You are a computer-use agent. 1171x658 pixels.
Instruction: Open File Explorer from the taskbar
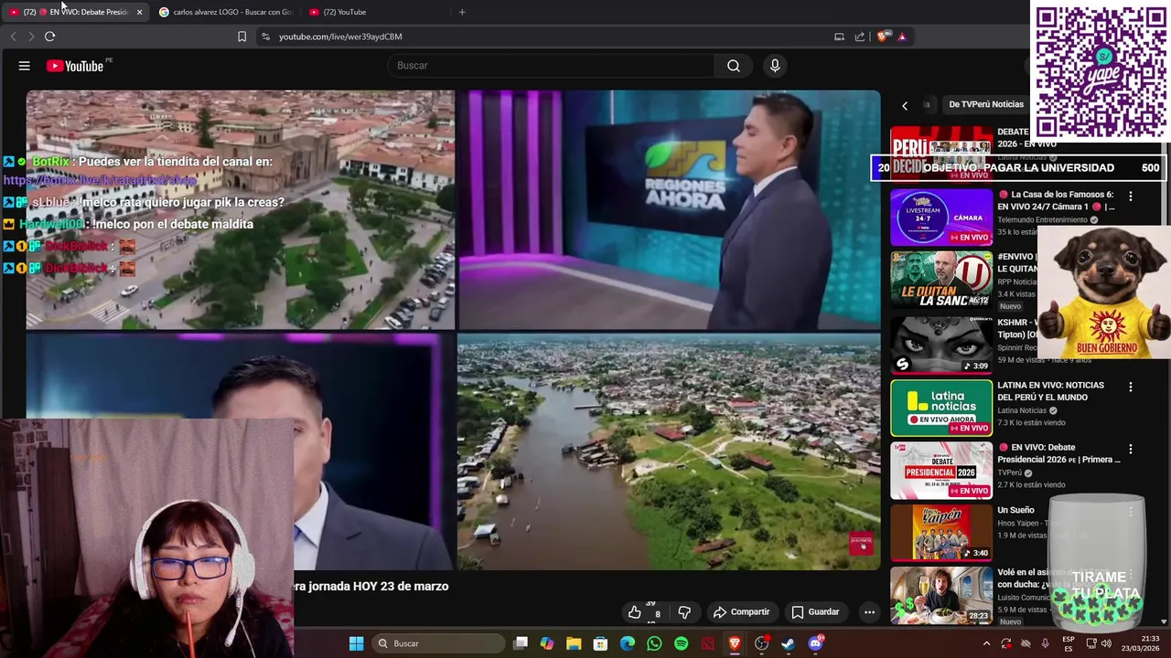point(574,643)
